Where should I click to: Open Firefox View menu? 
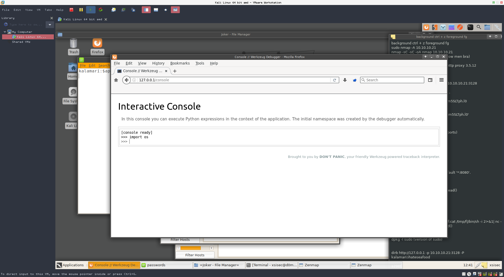[142, 63]
